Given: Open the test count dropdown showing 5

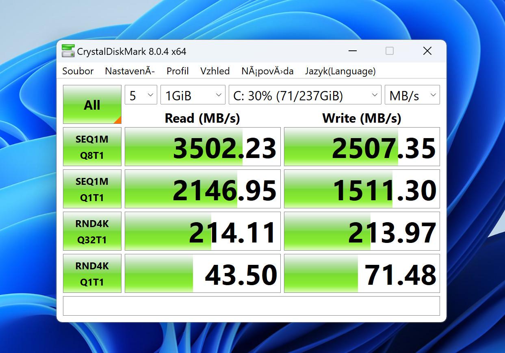Looking at the screenshot, I should (x=141, y=95).
